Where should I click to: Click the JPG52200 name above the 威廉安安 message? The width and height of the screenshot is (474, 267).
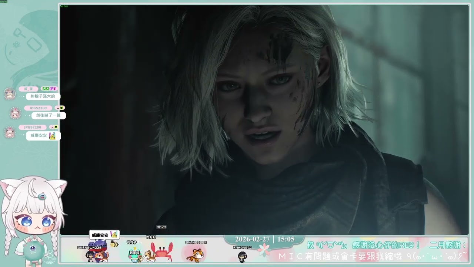33,127
